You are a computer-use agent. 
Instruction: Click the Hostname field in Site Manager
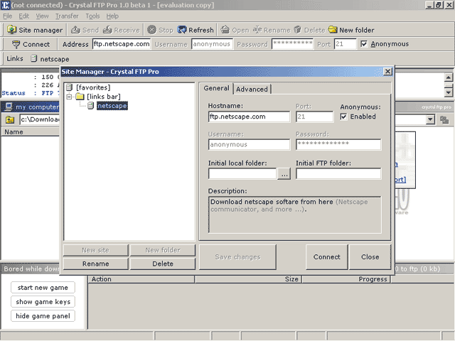tap(249, 117)
